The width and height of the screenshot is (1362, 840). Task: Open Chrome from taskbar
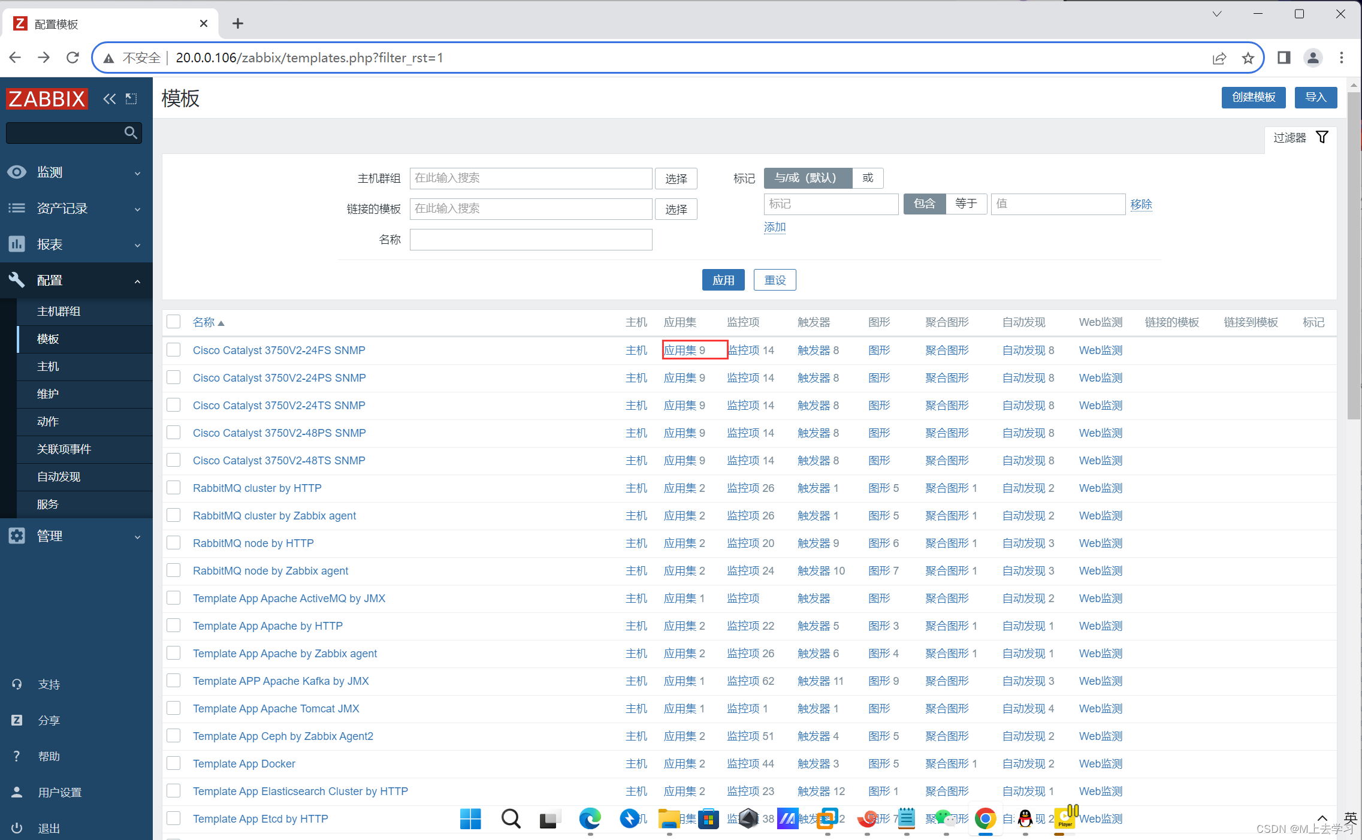[x=985, y=818]
